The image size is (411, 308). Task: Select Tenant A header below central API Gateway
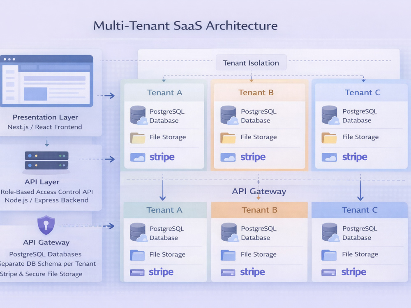(165, 210)
